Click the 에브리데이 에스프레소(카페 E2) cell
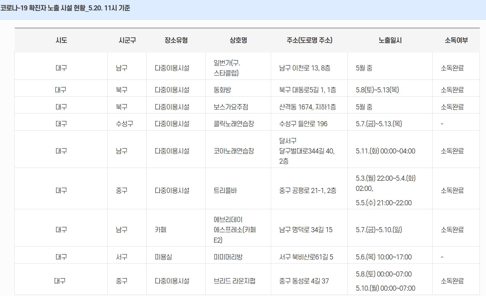This screenshot has height=296, width=486. coord(234,230)
